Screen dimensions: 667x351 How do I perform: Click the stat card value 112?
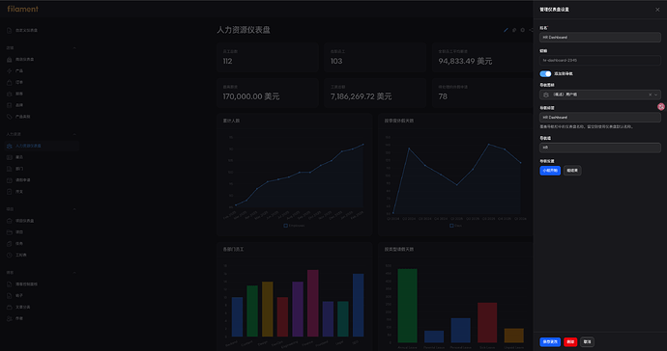(227, 61)
